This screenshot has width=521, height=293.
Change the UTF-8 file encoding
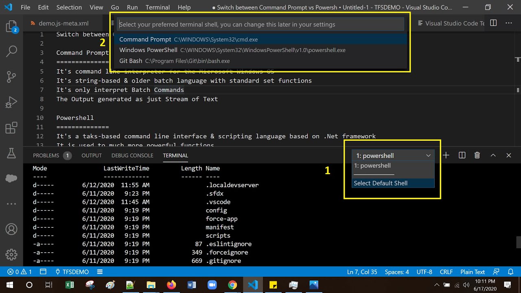pos(425,272)
